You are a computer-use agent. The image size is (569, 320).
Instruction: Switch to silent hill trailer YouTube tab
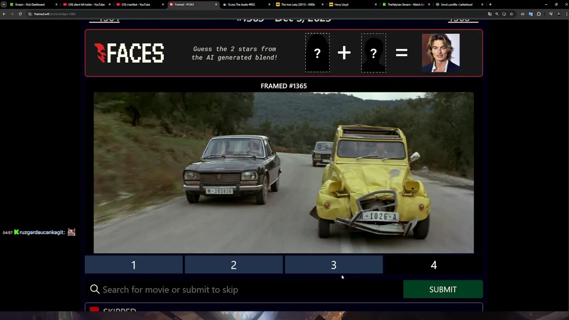pyautogui.click(x=86, y=4)
